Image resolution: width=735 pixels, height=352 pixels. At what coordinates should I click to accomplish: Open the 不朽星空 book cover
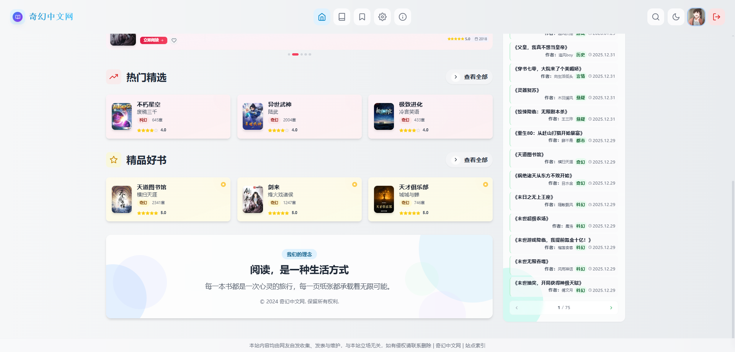[x=122, y=116]
